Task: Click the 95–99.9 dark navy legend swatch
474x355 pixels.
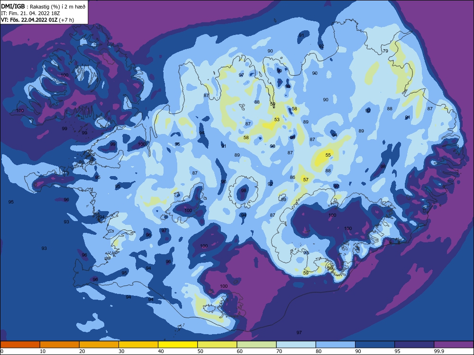Action: (x=414, y=345)
